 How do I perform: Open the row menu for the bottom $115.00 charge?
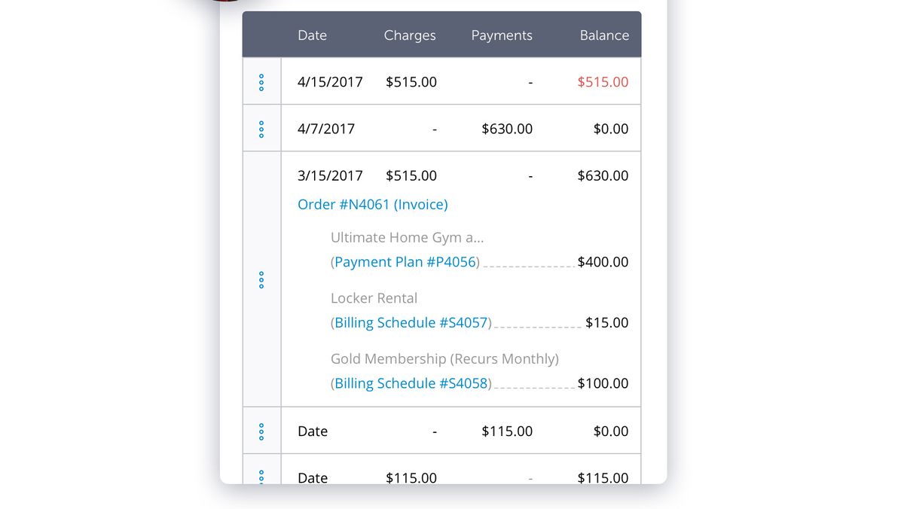[261, 477]
